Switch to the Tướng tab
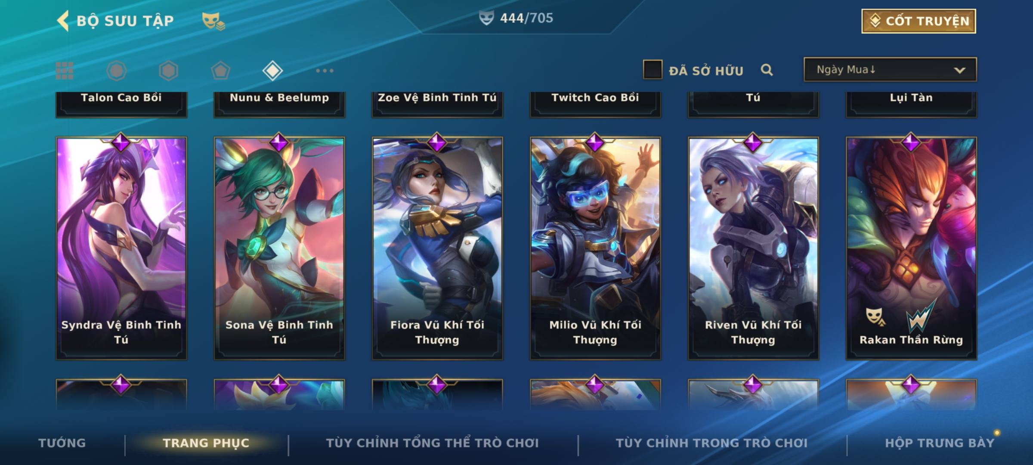1033x465 pixels. pos(62,443)
